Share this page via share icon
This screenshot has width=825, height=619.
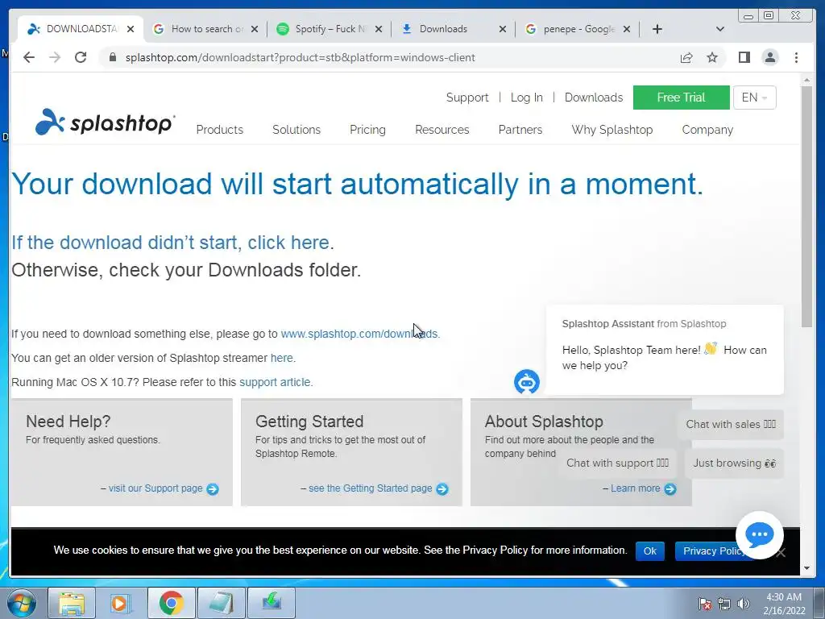tap(686, 57)
